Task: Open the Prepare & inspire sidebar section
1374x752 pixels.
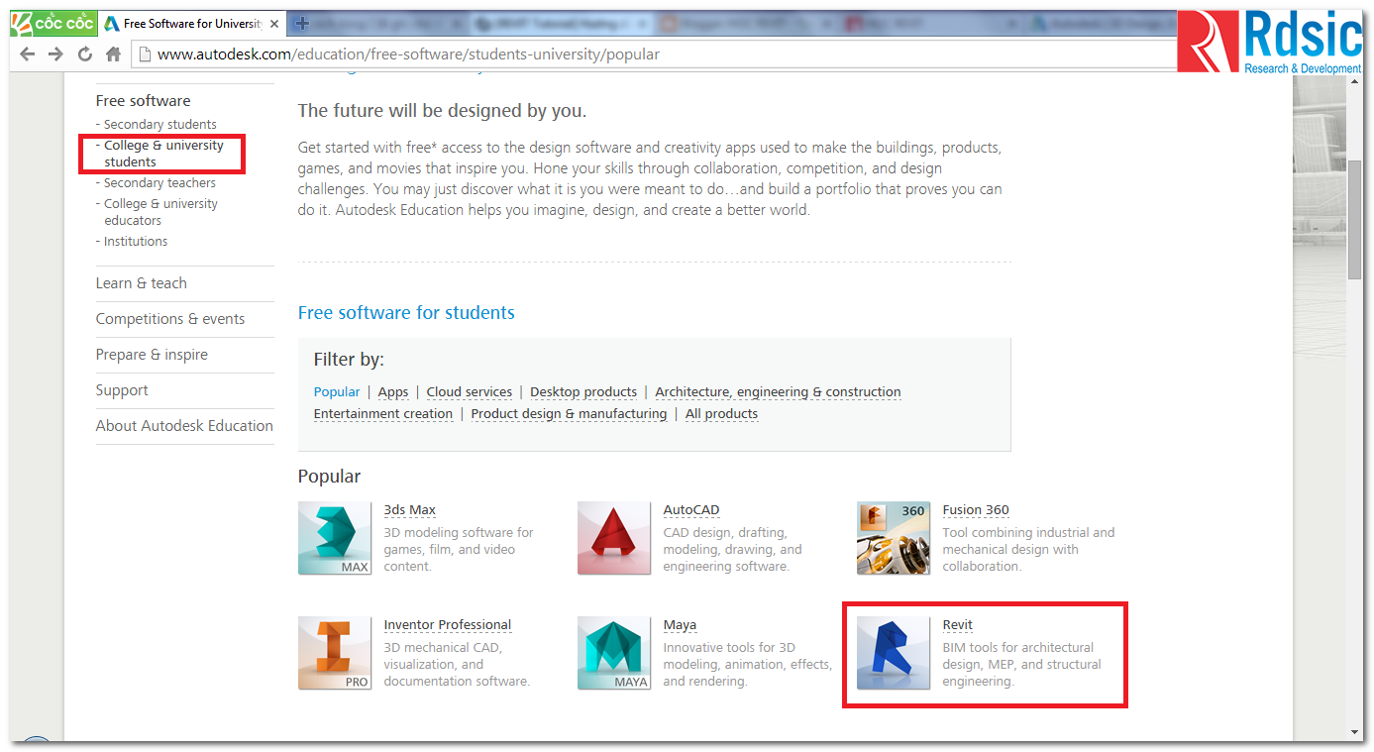Action: click(x=152, y=355)
